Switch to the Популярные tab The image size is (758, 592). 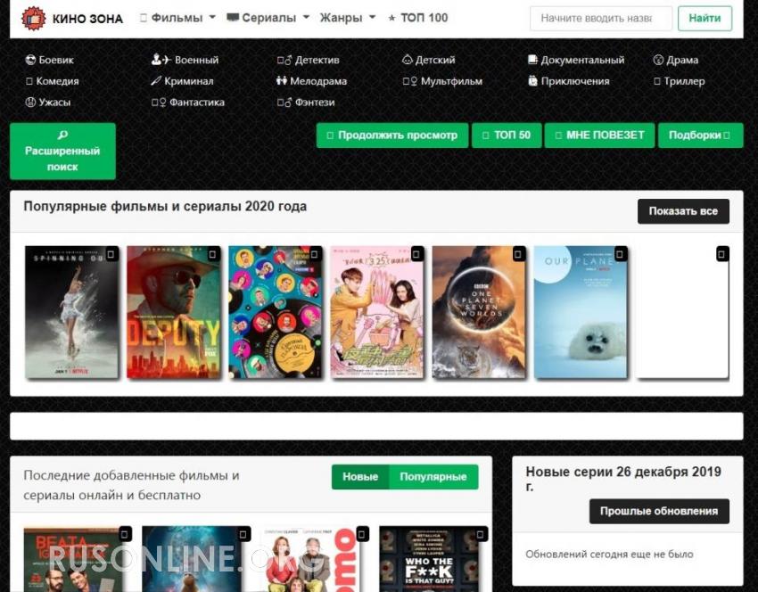433,476
